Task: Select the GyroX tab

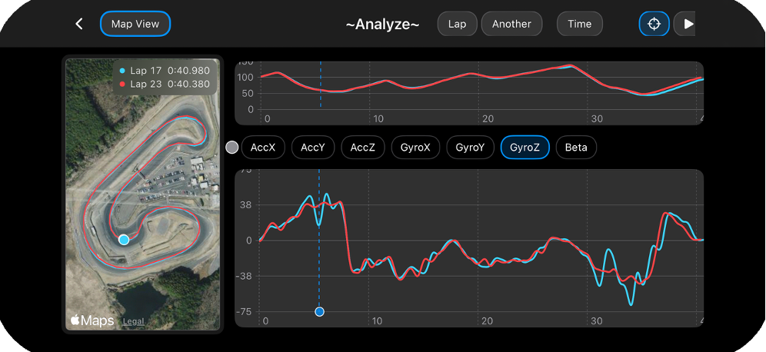Action: click(416, 148)
